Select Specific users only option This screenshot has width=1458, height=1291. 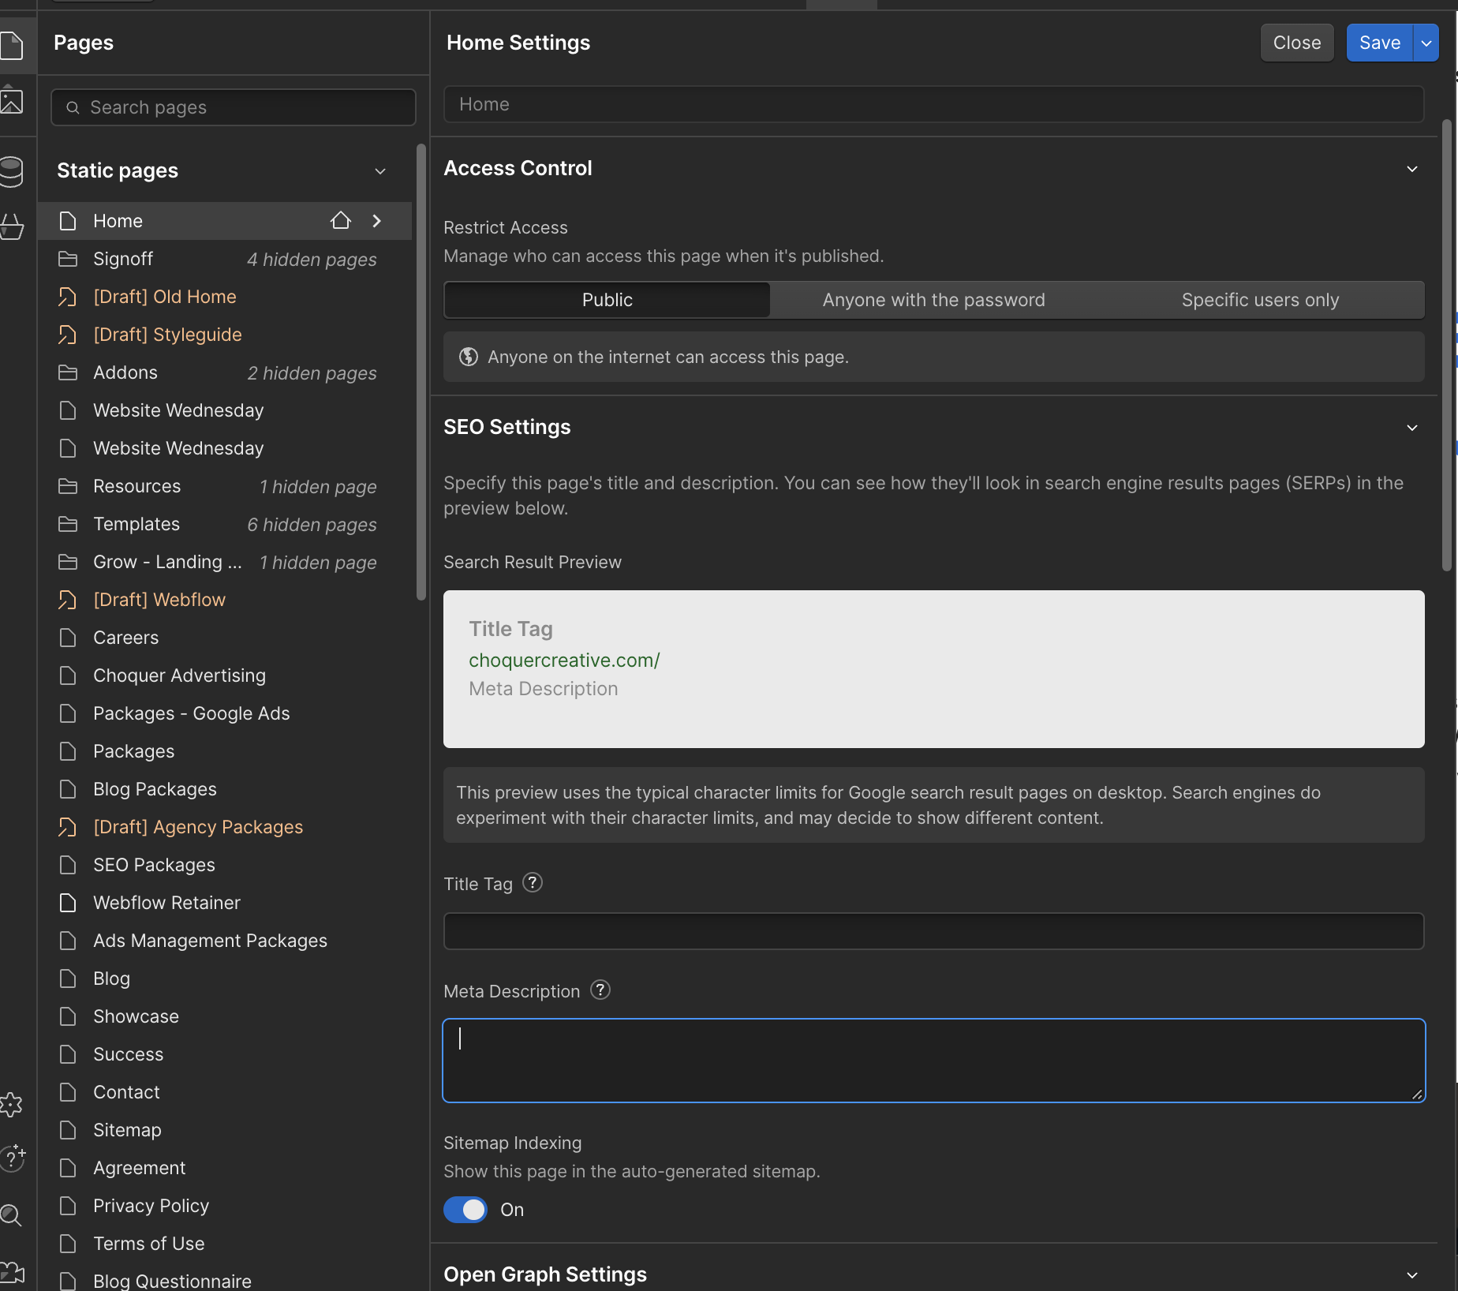(1260, 300)
